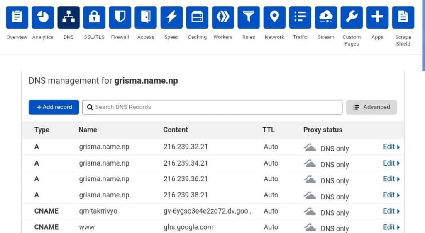425x233 pixels.
Task: Open the SSL/TLS padlock icon
Action: pyautogui.click(x=94, y=17)
